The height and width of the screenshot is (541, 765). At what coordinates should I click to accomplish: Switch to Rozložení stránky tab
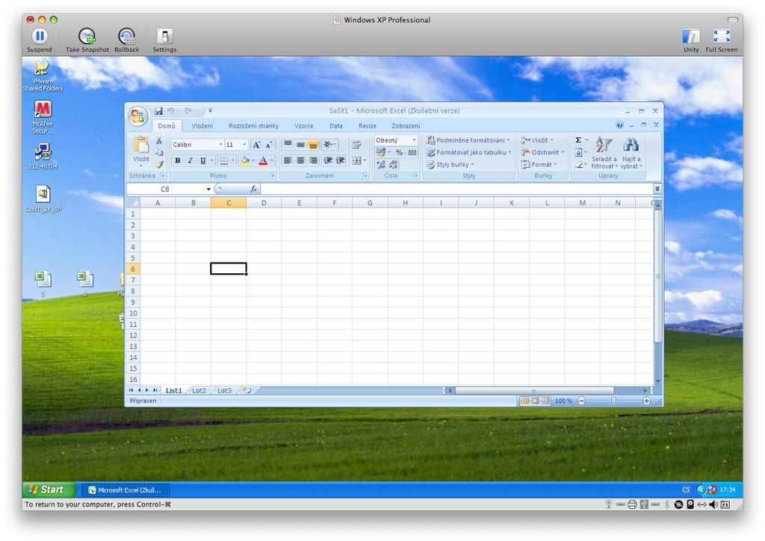253,126
